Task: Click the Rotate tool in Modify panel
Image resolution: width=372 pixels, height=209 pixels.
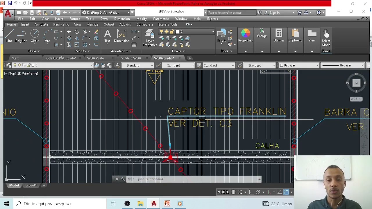Action: 77,32
